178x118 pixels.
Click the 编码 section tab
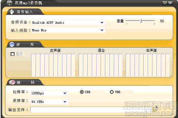point(25,82)
